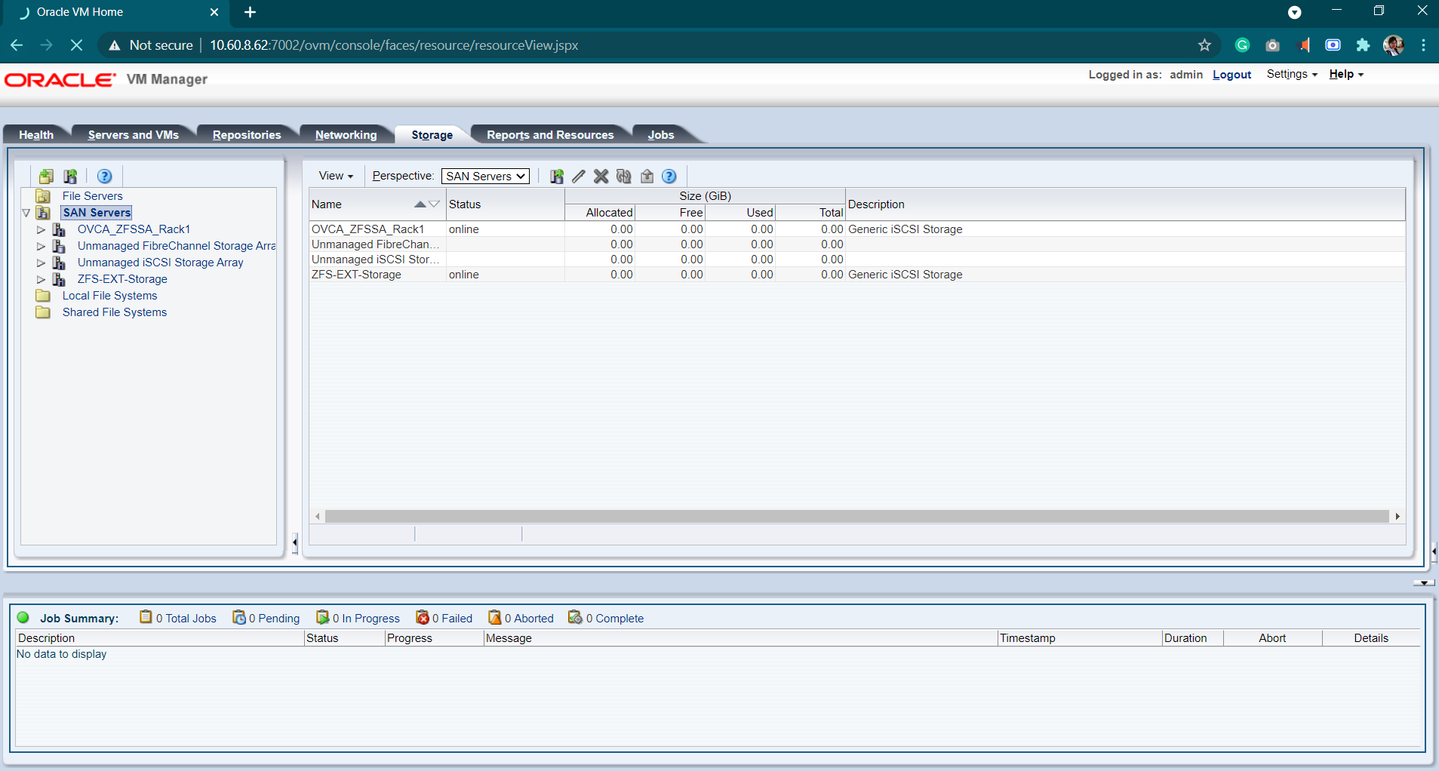The width and height of the screenshot is (1439, 771).
Task: Open a new browser tab
Action: (x=251, y=12)
